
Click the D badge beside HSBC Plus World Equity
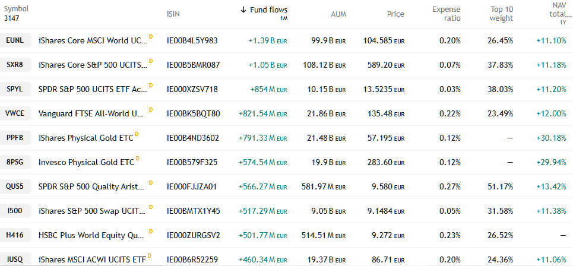click(151, 232)
